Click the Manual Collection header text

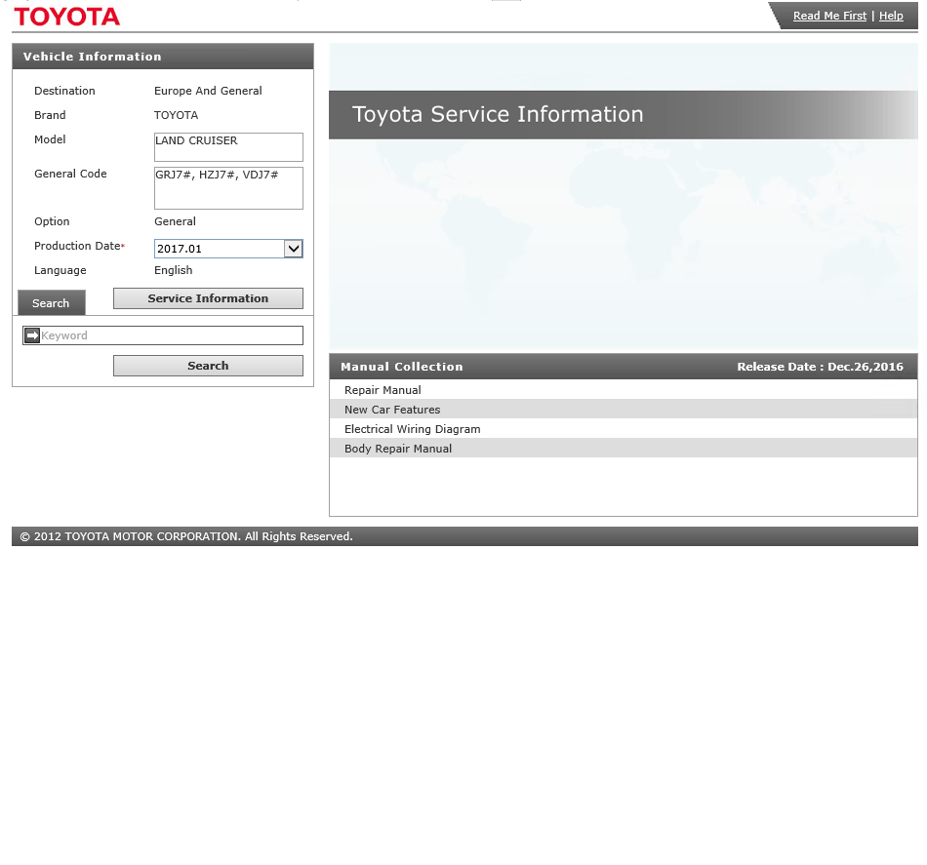[x=401, y=367]
